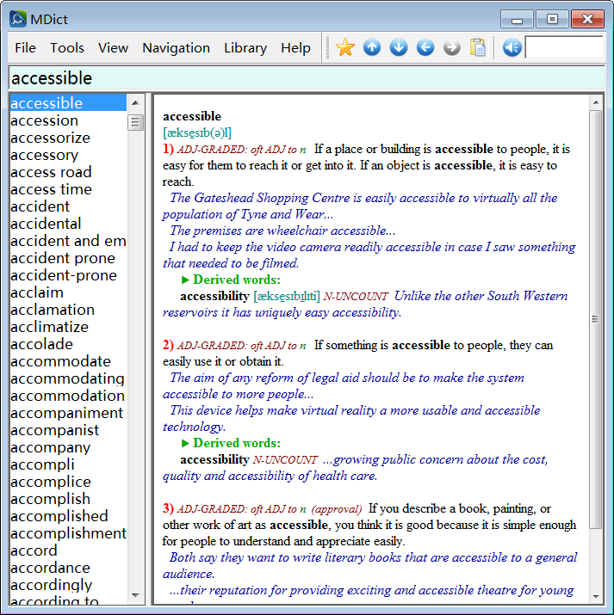Open the View menu
This screenshot has width=614, height=615.
(113, 48)
